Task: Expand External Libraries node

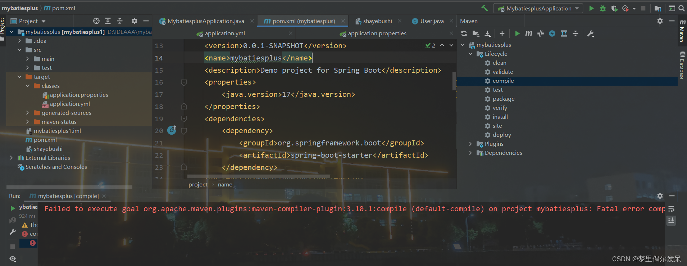Action: [x=11, y=158]
